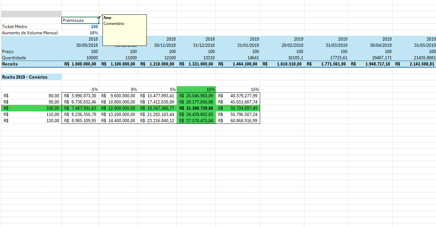The width and height of the screenshot is (436, 227).
Task: Select price row value 80,00
Action: [31, 96]
